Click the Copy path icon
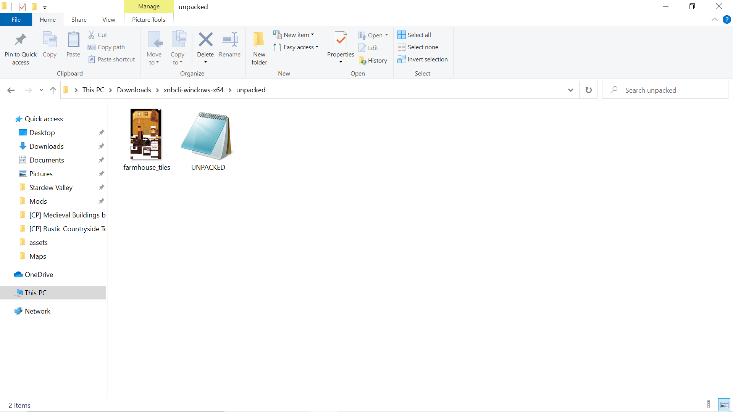 [92, 47]
